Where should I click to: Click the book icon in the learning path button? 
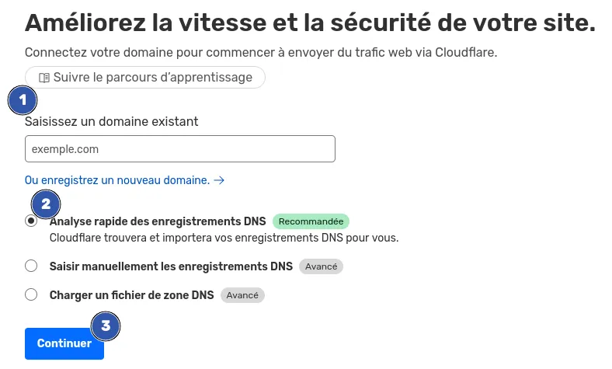point(44,78)
